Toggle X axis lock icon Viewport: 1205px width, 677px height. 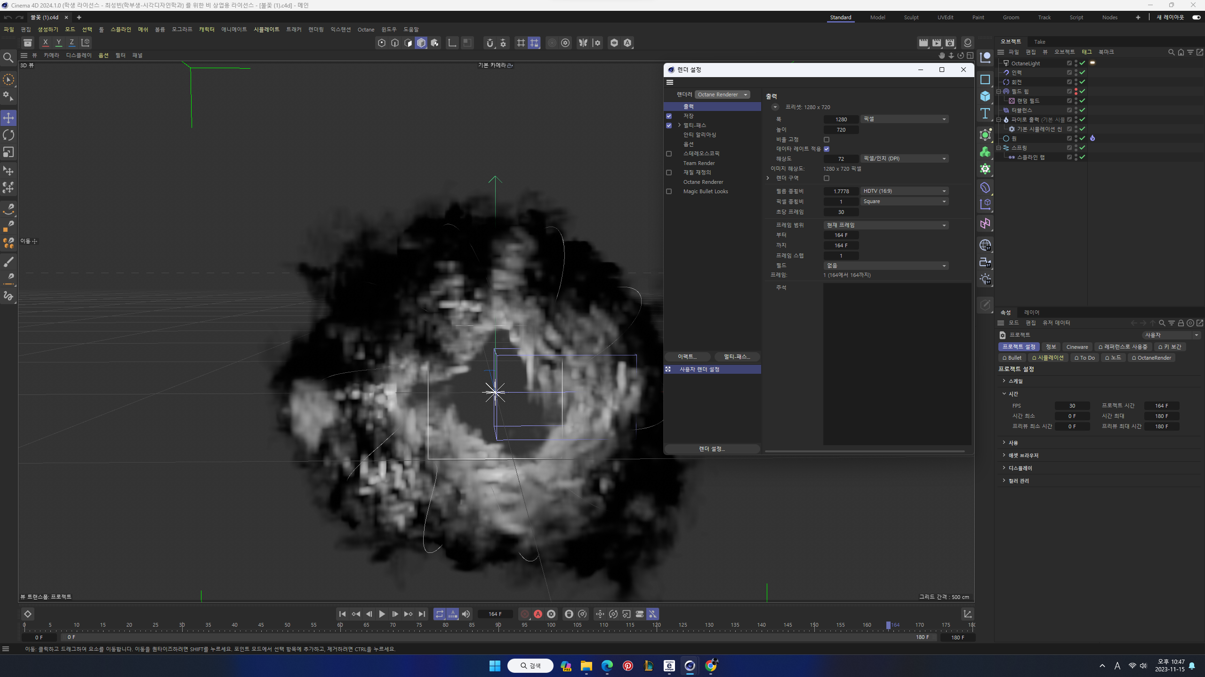tap(45, 42)
